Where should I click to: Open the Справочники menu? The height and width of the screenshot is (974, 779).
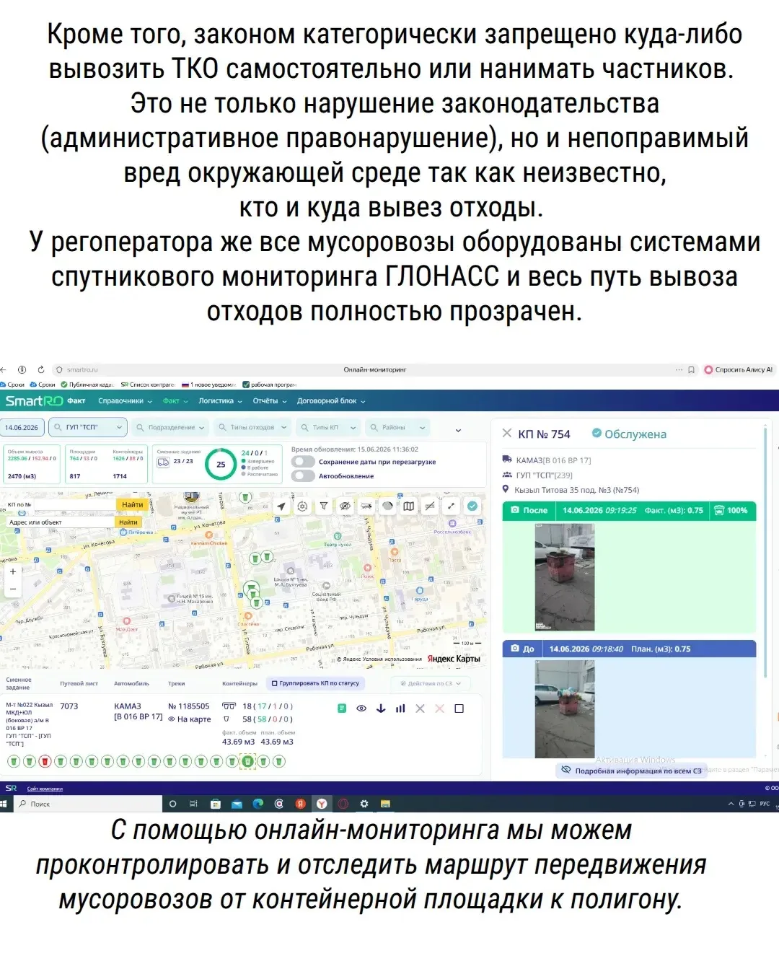[x=125, y=401]
